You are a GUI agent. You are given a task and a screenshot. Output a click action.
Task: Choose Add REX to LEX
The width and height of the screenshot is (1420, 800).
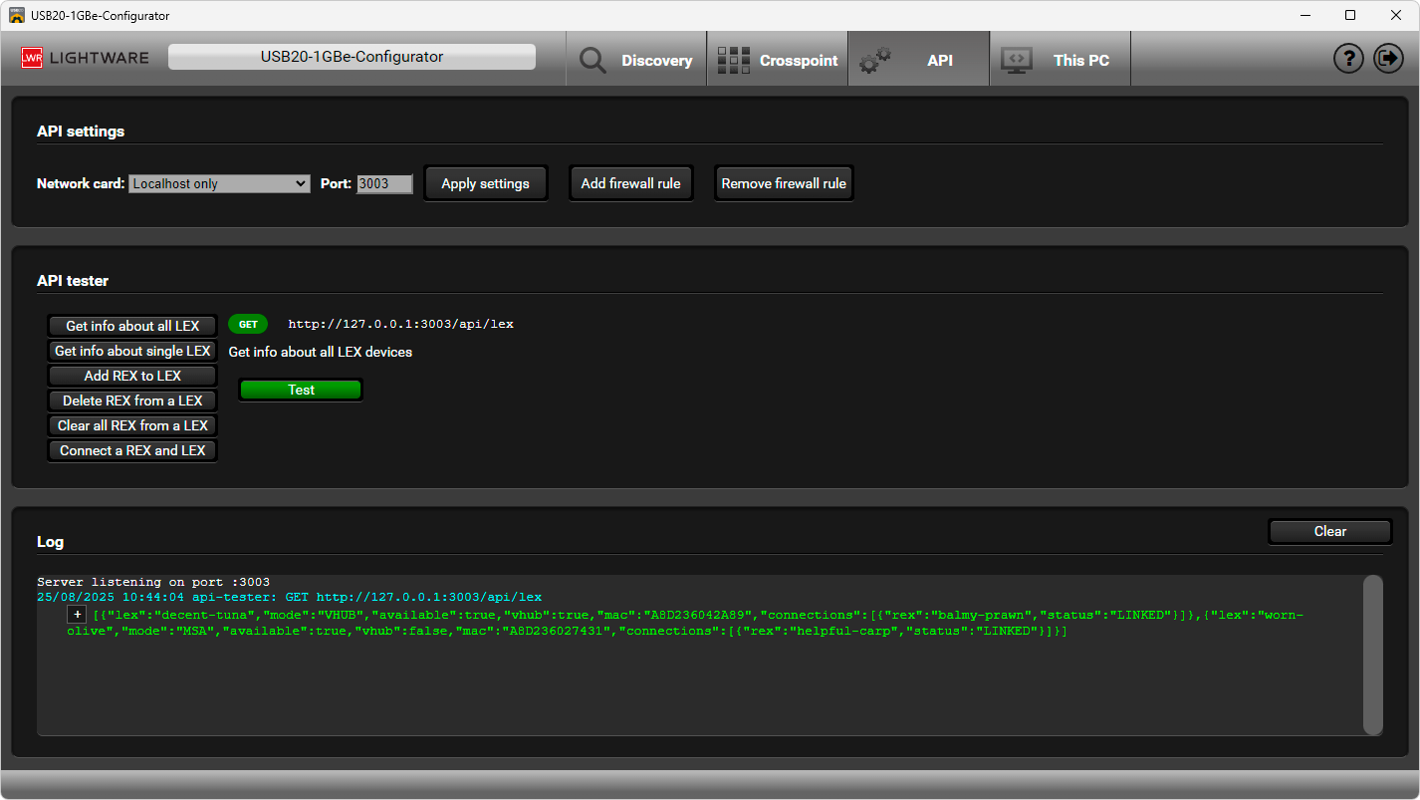click(x=132, y=376)
